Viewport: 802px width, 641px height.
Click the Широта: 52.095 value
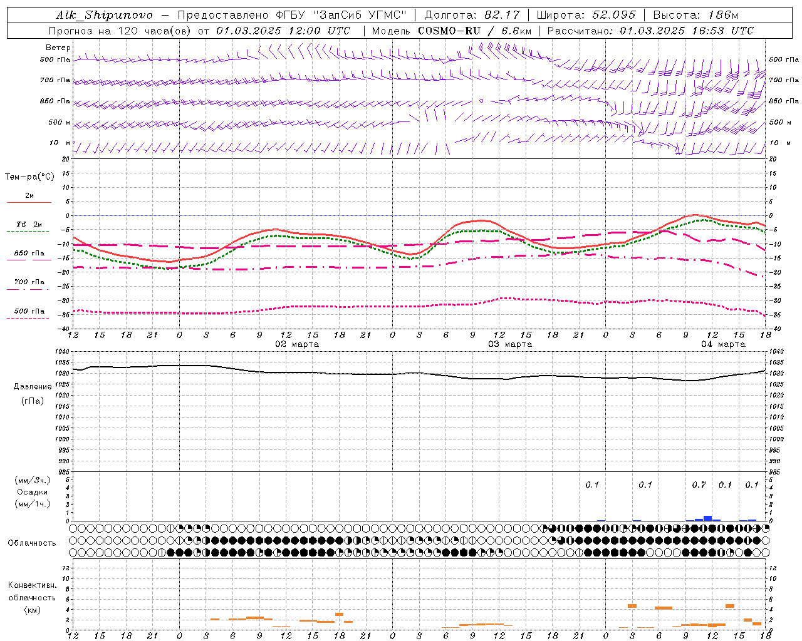pos(586,15)
